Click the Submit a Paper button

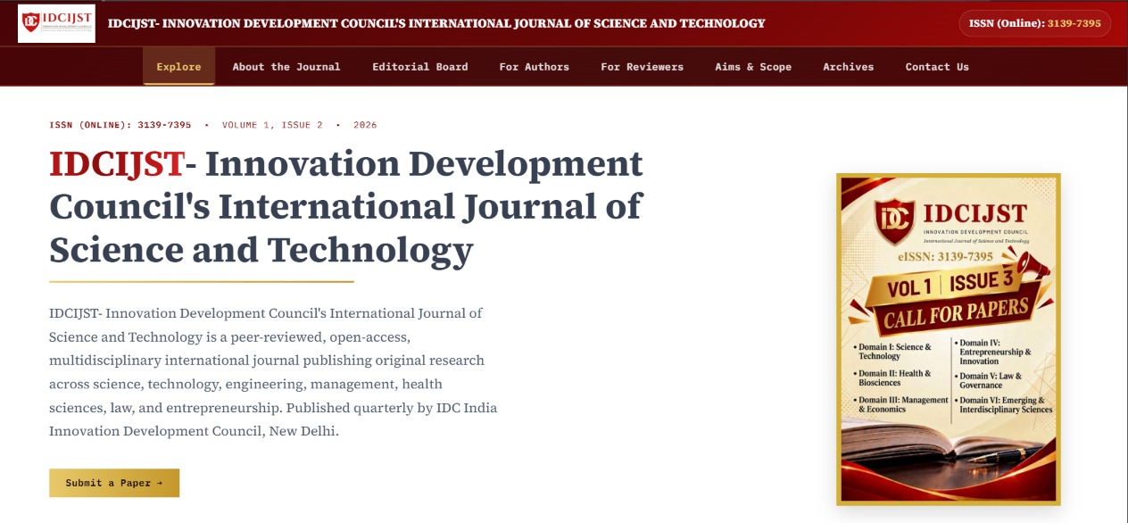tap(114, 483)
